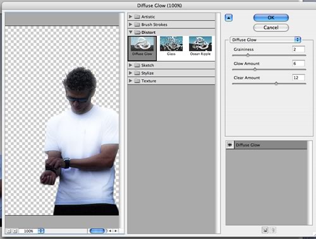
Task: Click the zoom out minus button
Action: [x=9, y=231]
